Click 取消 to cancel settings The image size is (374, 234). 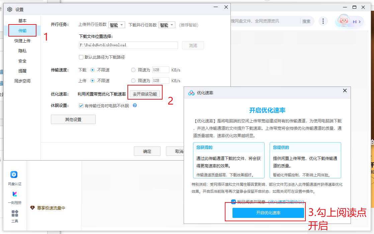(x=175, y=151)
